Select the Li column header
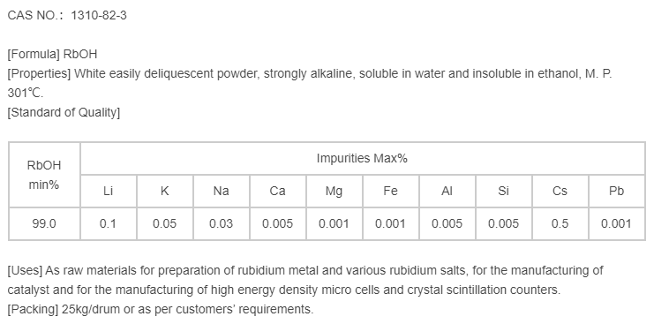Viewport: 654px width, 324px height. (x=109, y=191)
